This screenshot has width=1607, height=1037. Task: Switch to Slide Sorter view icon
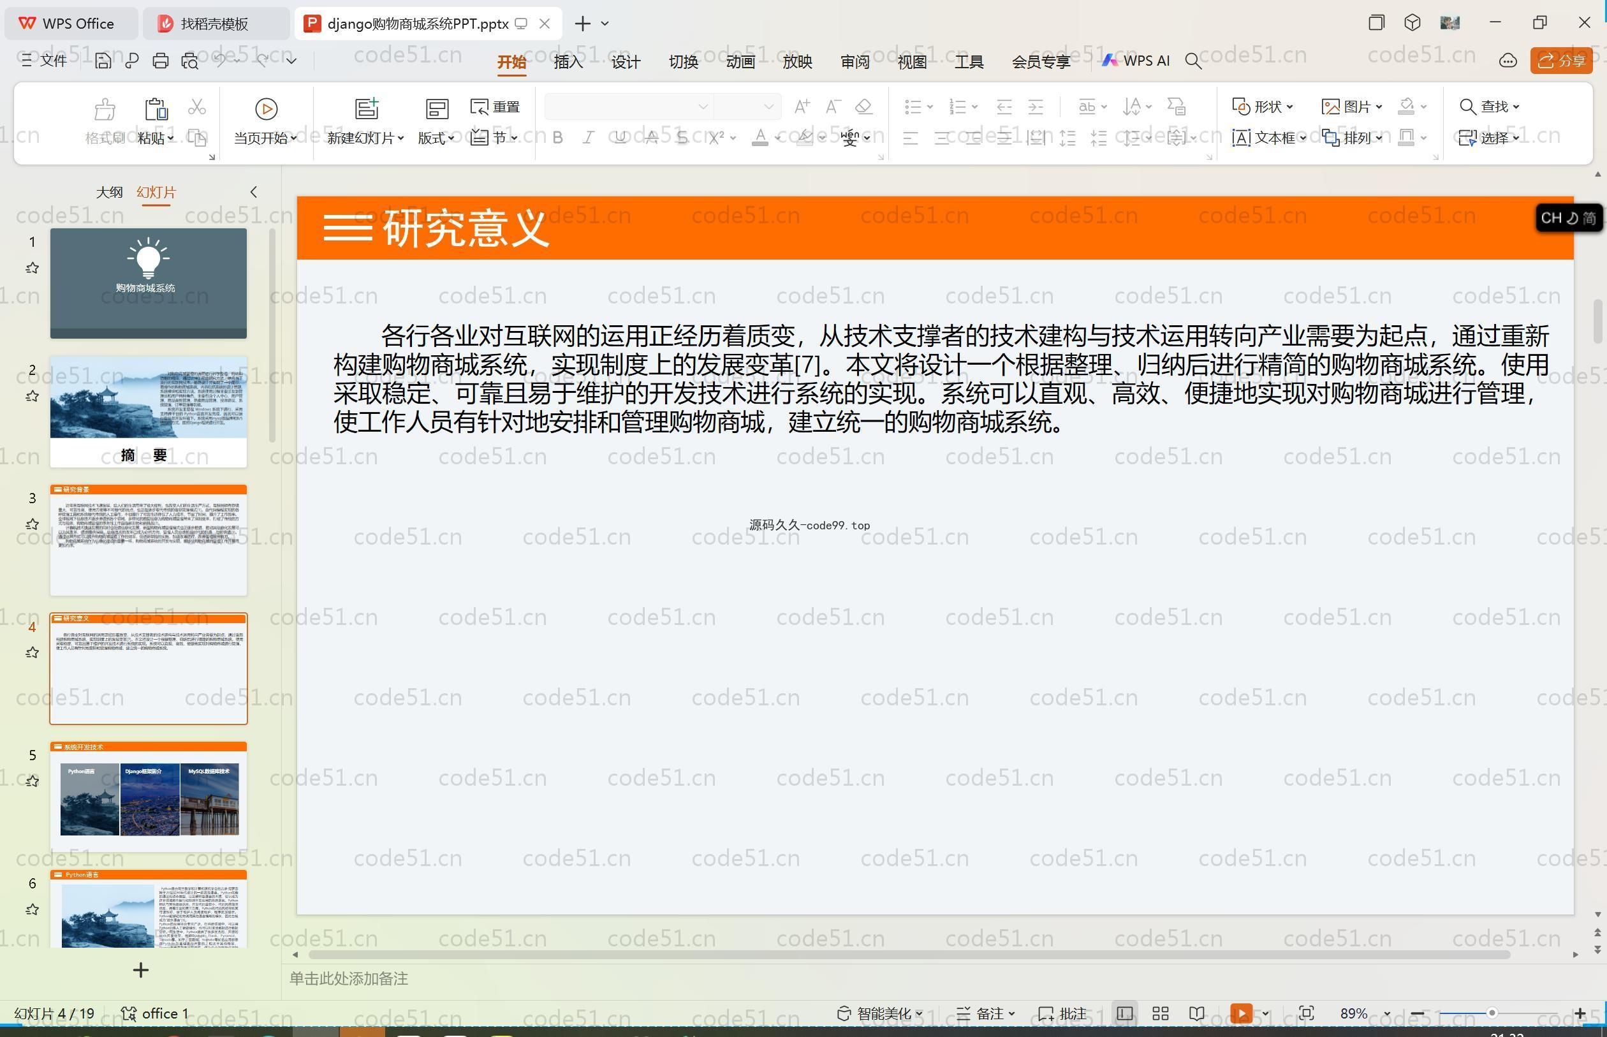[x=1161, y=1013]
